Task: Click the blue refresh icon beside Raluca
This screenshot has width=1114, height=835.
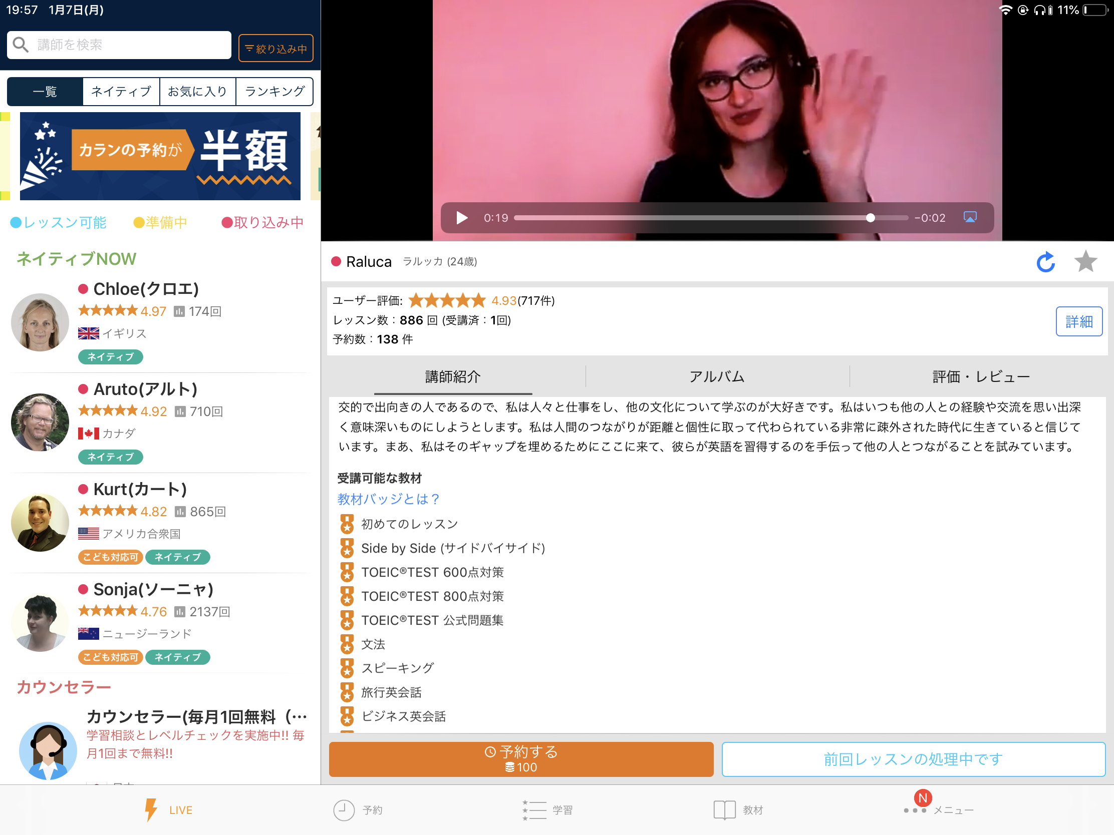Action: click(1045, 262)
